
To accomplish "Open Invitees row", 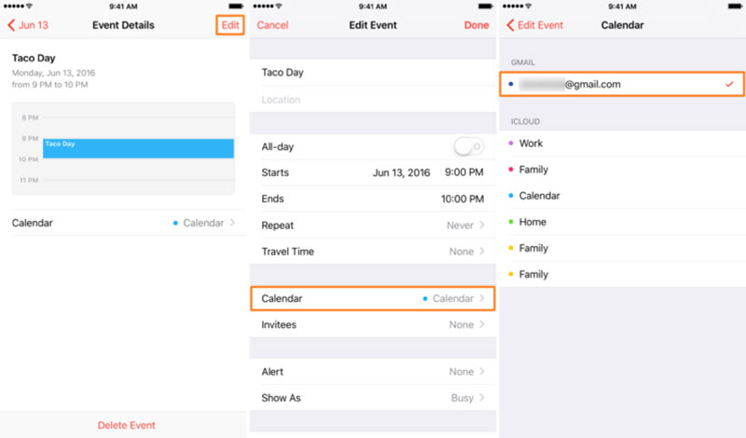I will (x=373, y=324).
